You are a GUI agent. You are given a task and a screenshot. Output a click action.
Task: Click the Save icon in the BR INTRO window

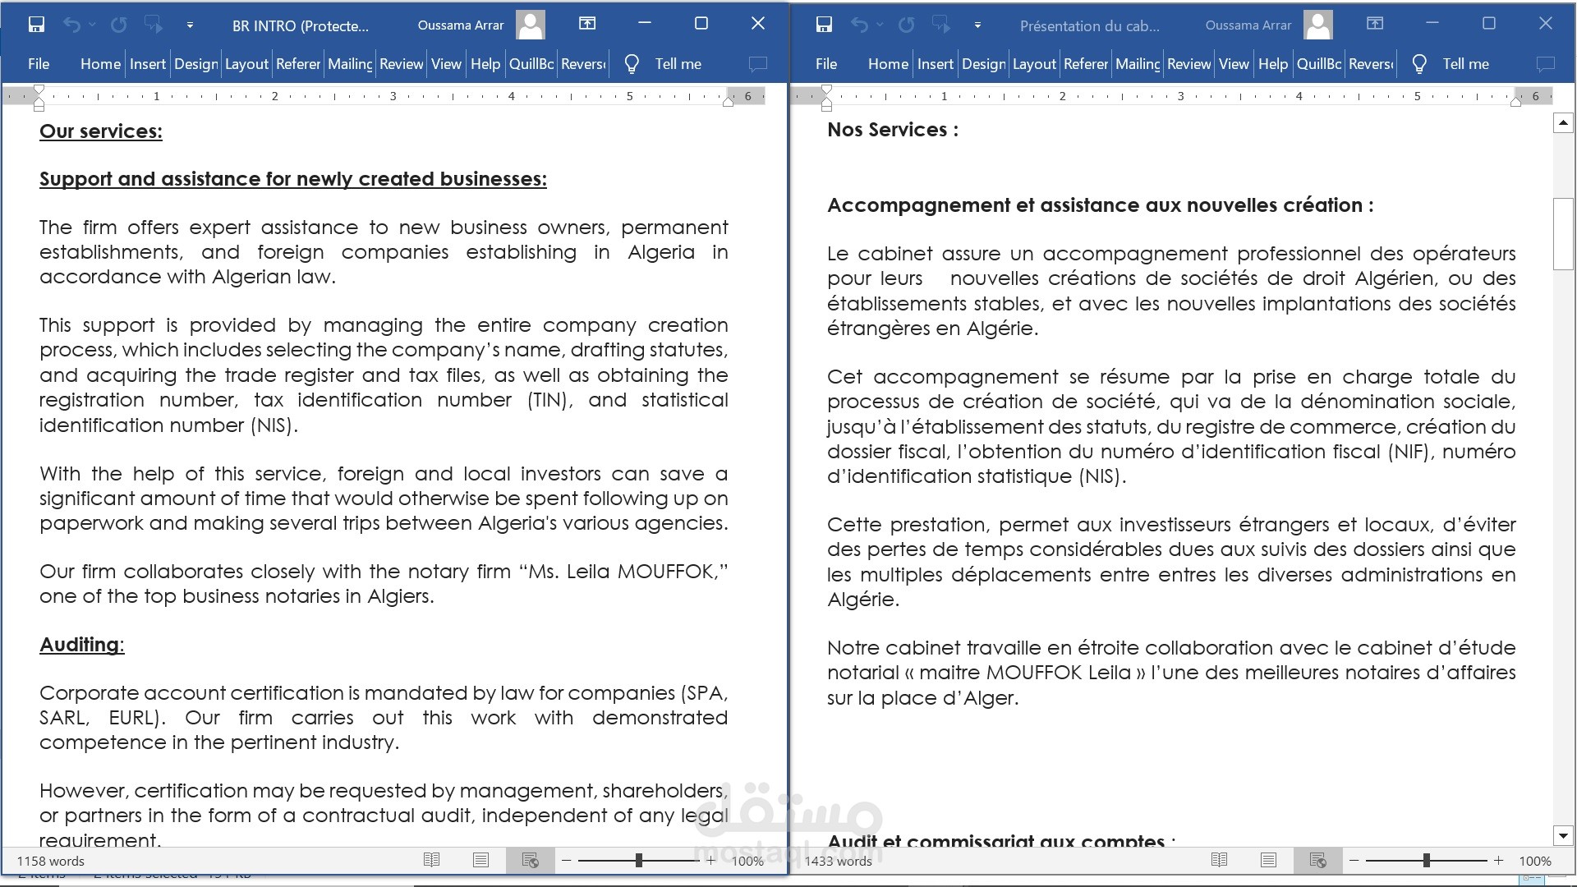click(x=36, y=25)
